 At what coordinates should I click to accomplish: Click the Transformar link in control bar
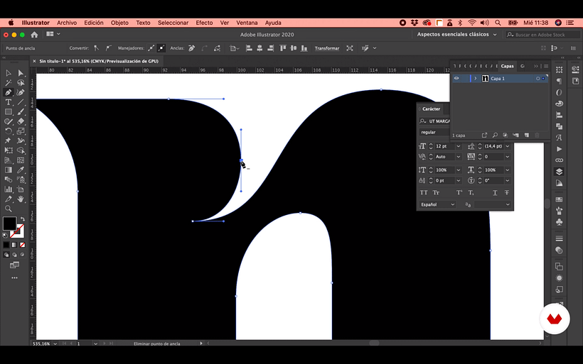[327, 48]
